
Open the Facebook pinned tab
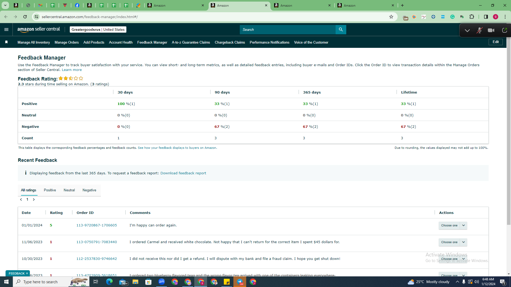click(x=77, y=5)
